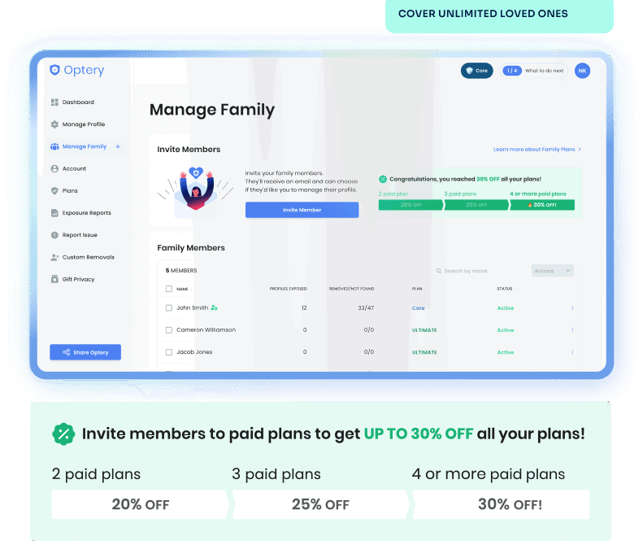
Task: Open Custom Removals in the sidebar
Action: click(88, 257)
